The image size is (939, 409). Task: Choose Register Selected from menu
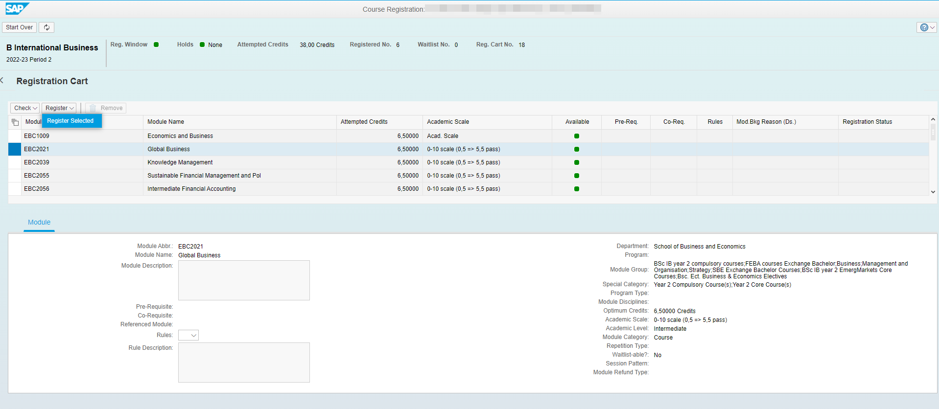click(x=71, y=121)
